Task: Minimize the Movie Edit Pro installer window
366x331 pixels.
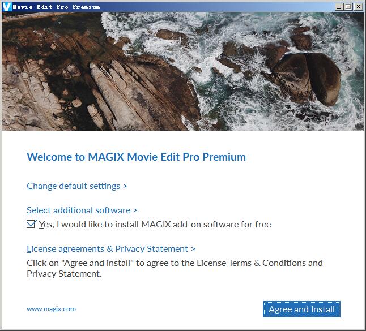Action: [x=339, y=7]
